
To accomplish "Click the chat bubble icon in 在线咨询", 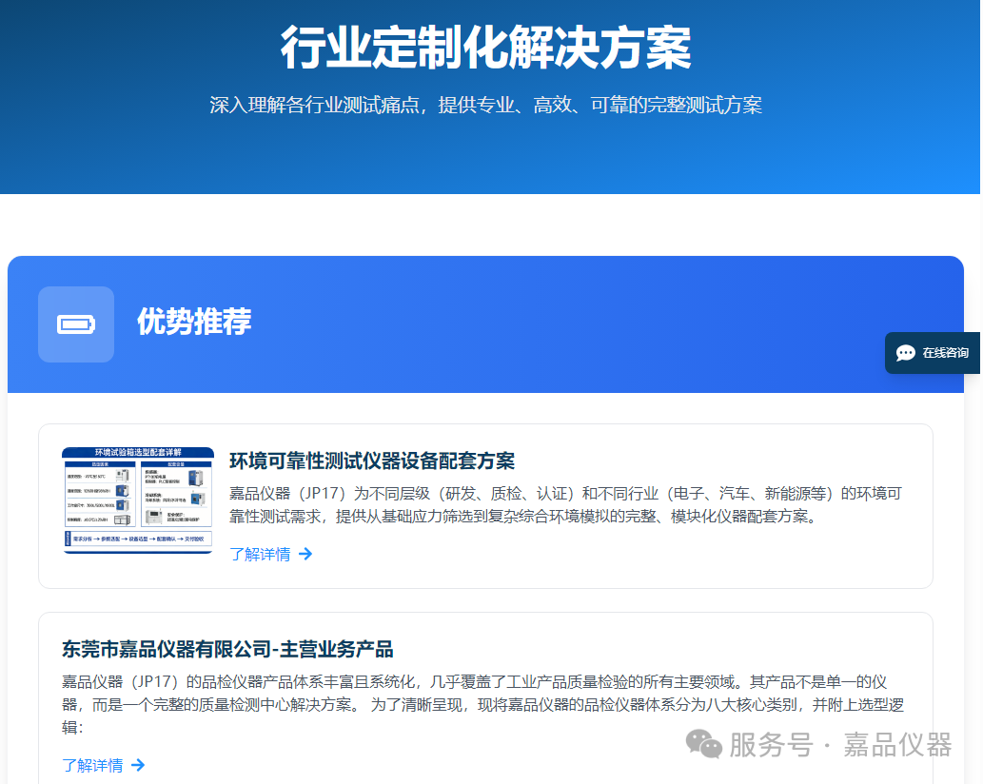I will (x=905, y=353).
